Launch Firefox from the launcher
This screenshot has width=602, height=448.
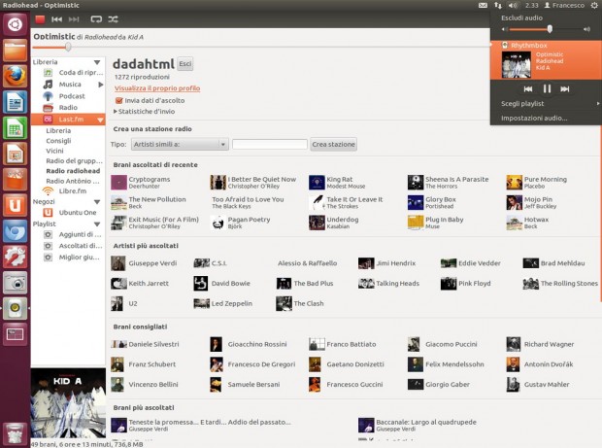15,76
